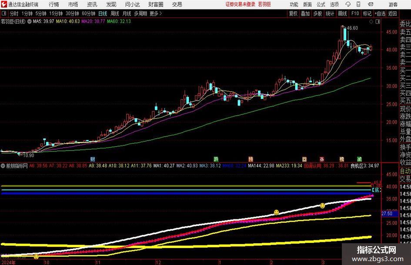The width and height of the screenshot is (411, 265).
Task: Click the diamond icon at chart top right
Action: click(371, 22)
